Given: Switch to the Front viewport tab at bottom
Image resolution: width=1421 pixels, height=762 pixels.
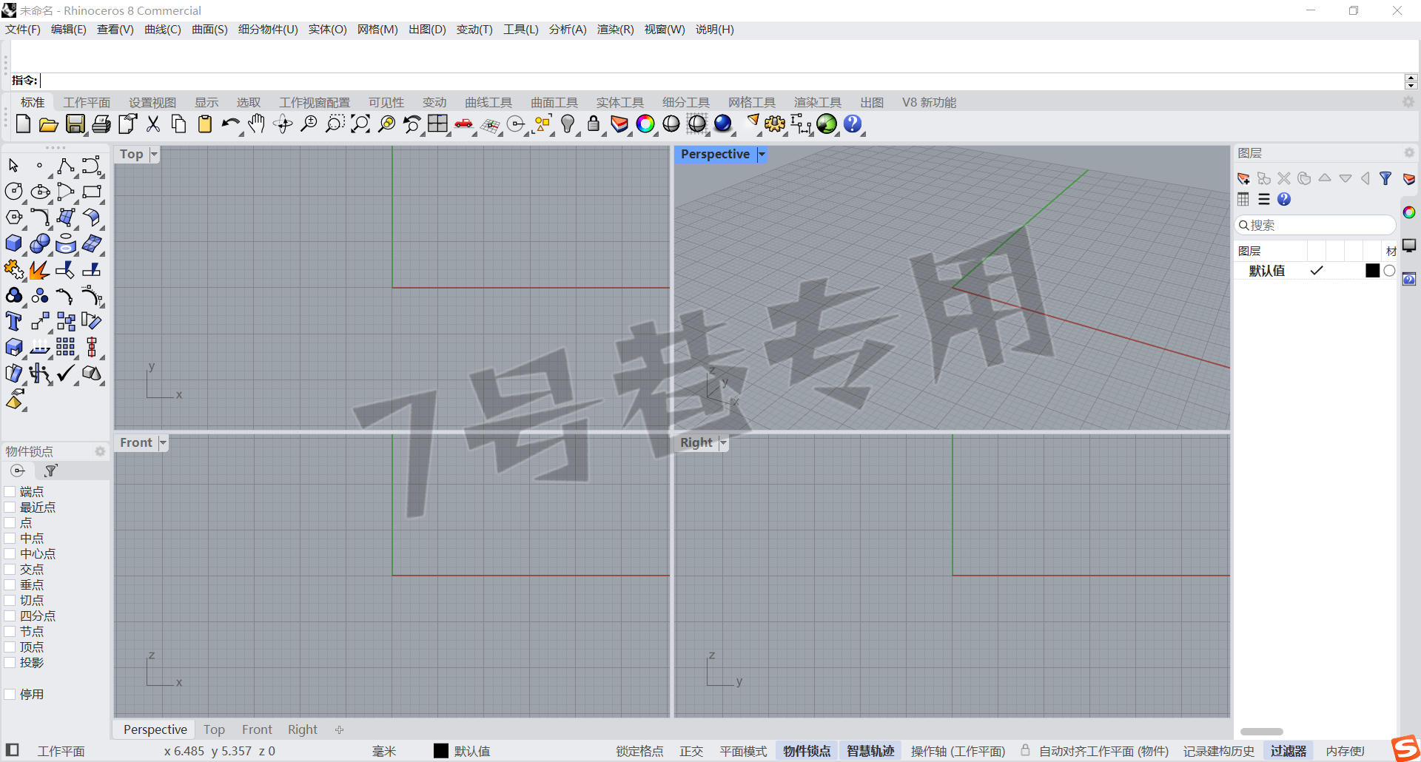Looking at the screenshot, I should 257,729.
